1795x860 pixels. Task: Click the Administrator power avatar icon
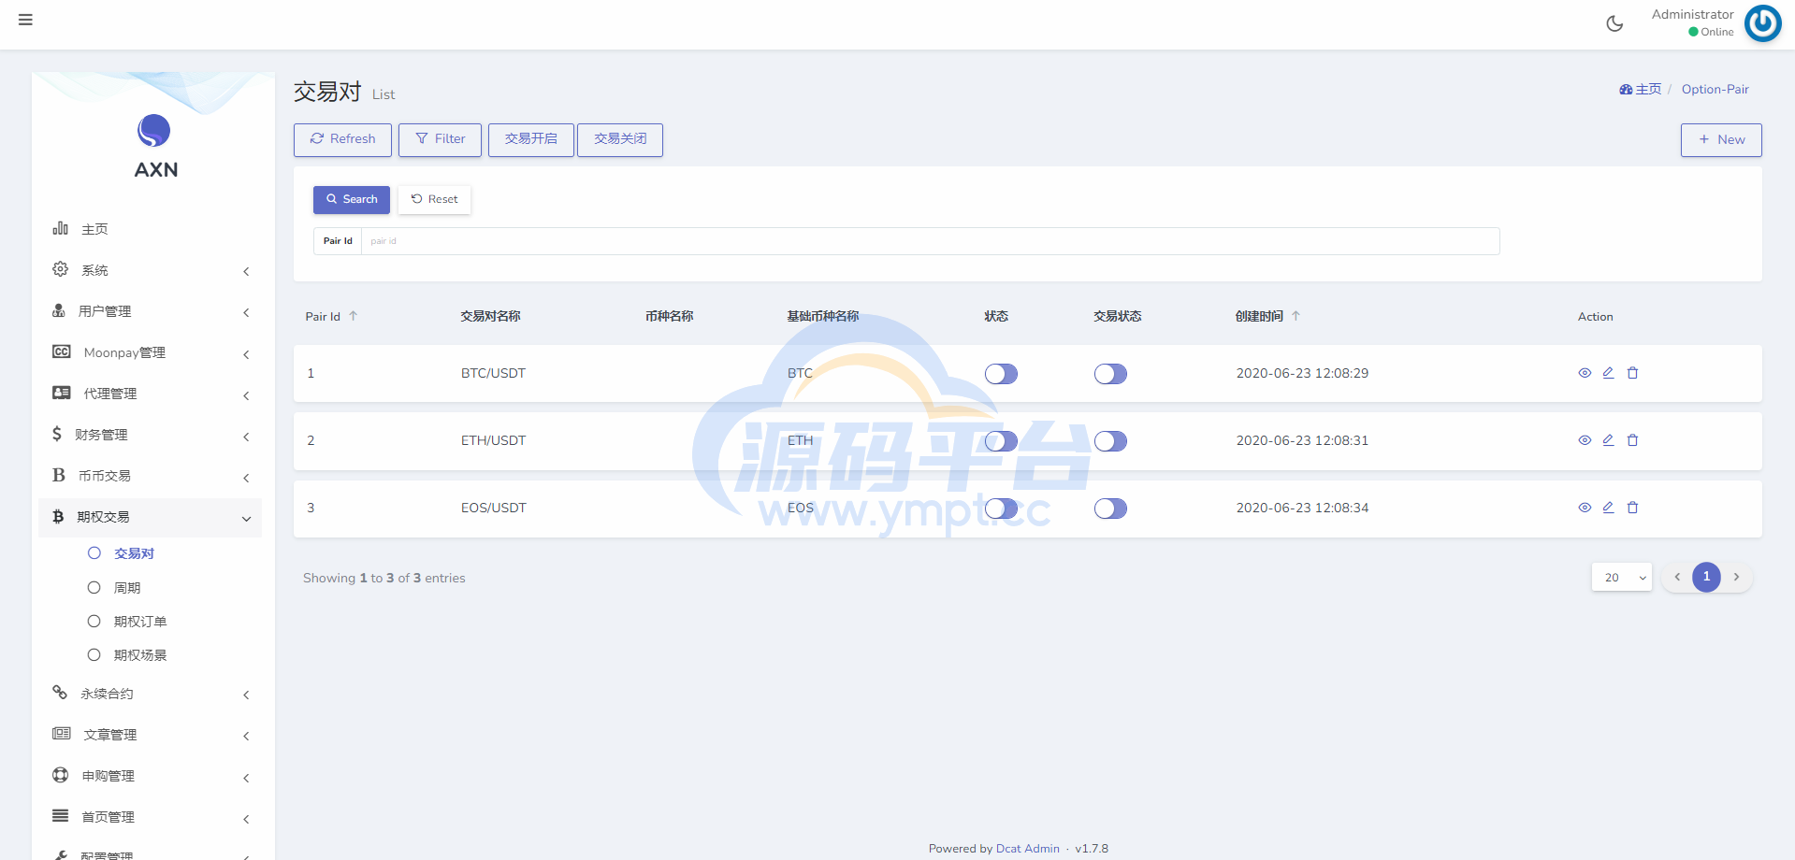click(1762, 23)
